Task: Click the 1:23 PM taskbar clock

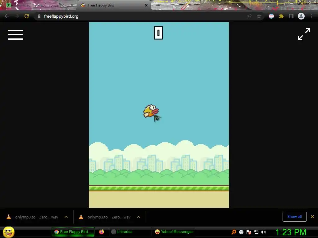Action: click(291, 232)
